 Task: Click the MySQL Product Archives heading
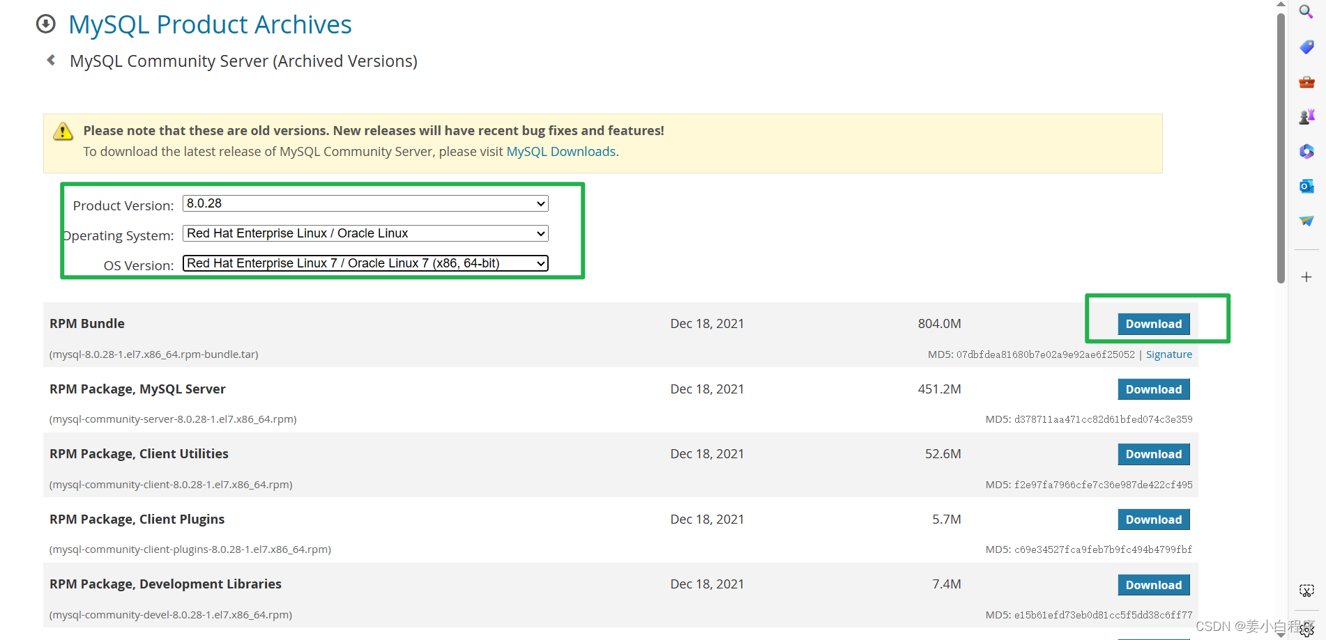tap(210, 24)
